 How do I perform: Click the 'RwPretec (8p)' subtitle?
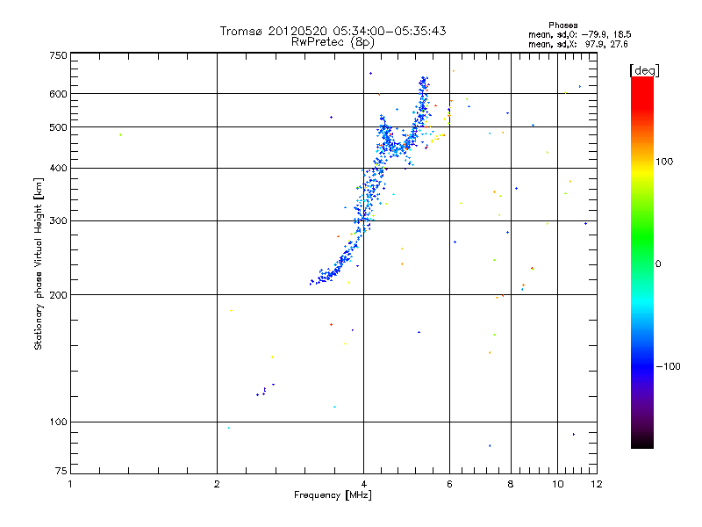[333, 42]
